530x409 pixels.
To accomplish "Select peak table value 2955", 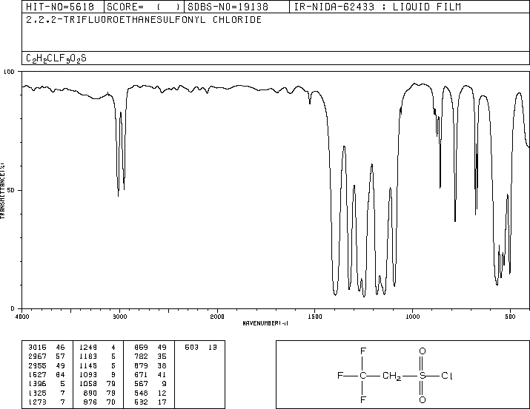I will pyautogui.click(x=37, y=366).
